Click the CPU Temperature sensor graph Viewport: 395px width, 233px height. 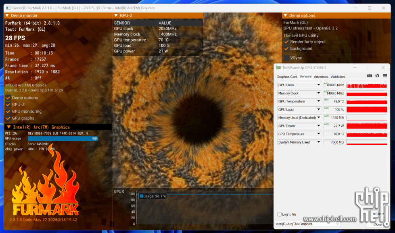367,134
